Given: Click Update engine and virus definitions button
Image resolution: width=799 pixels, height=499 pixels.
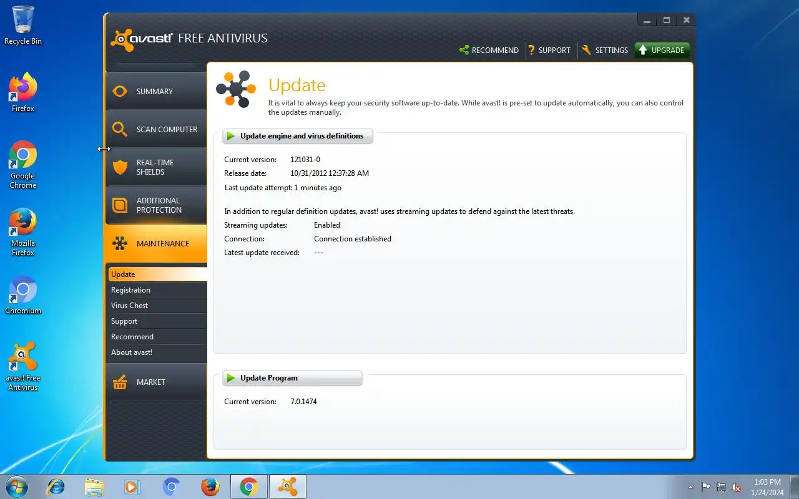Looking at the screenshot, I should [298, 136].
